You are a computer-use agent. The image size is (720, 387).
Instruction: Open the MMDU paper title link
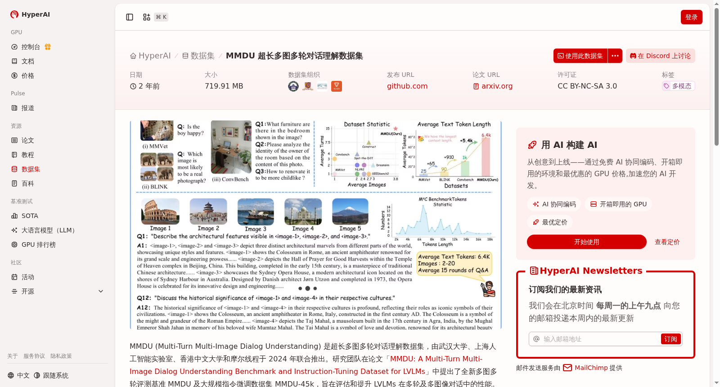[306, 365]
